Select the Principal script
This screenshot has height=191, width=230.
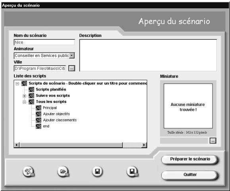point(50,108)
